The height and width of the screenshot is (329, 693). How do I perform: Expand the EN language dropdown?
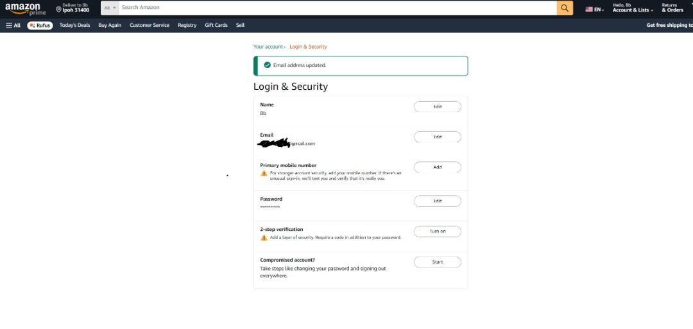point(595,9)
